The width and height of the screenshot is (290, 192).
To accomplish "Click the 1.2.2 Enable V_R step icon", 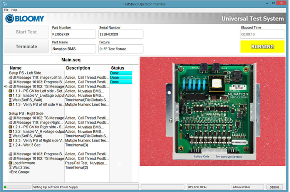I will pyautogui.click(x=10, y=131).
